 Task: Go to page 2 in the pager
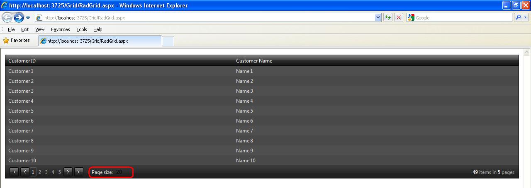[40, 172]
